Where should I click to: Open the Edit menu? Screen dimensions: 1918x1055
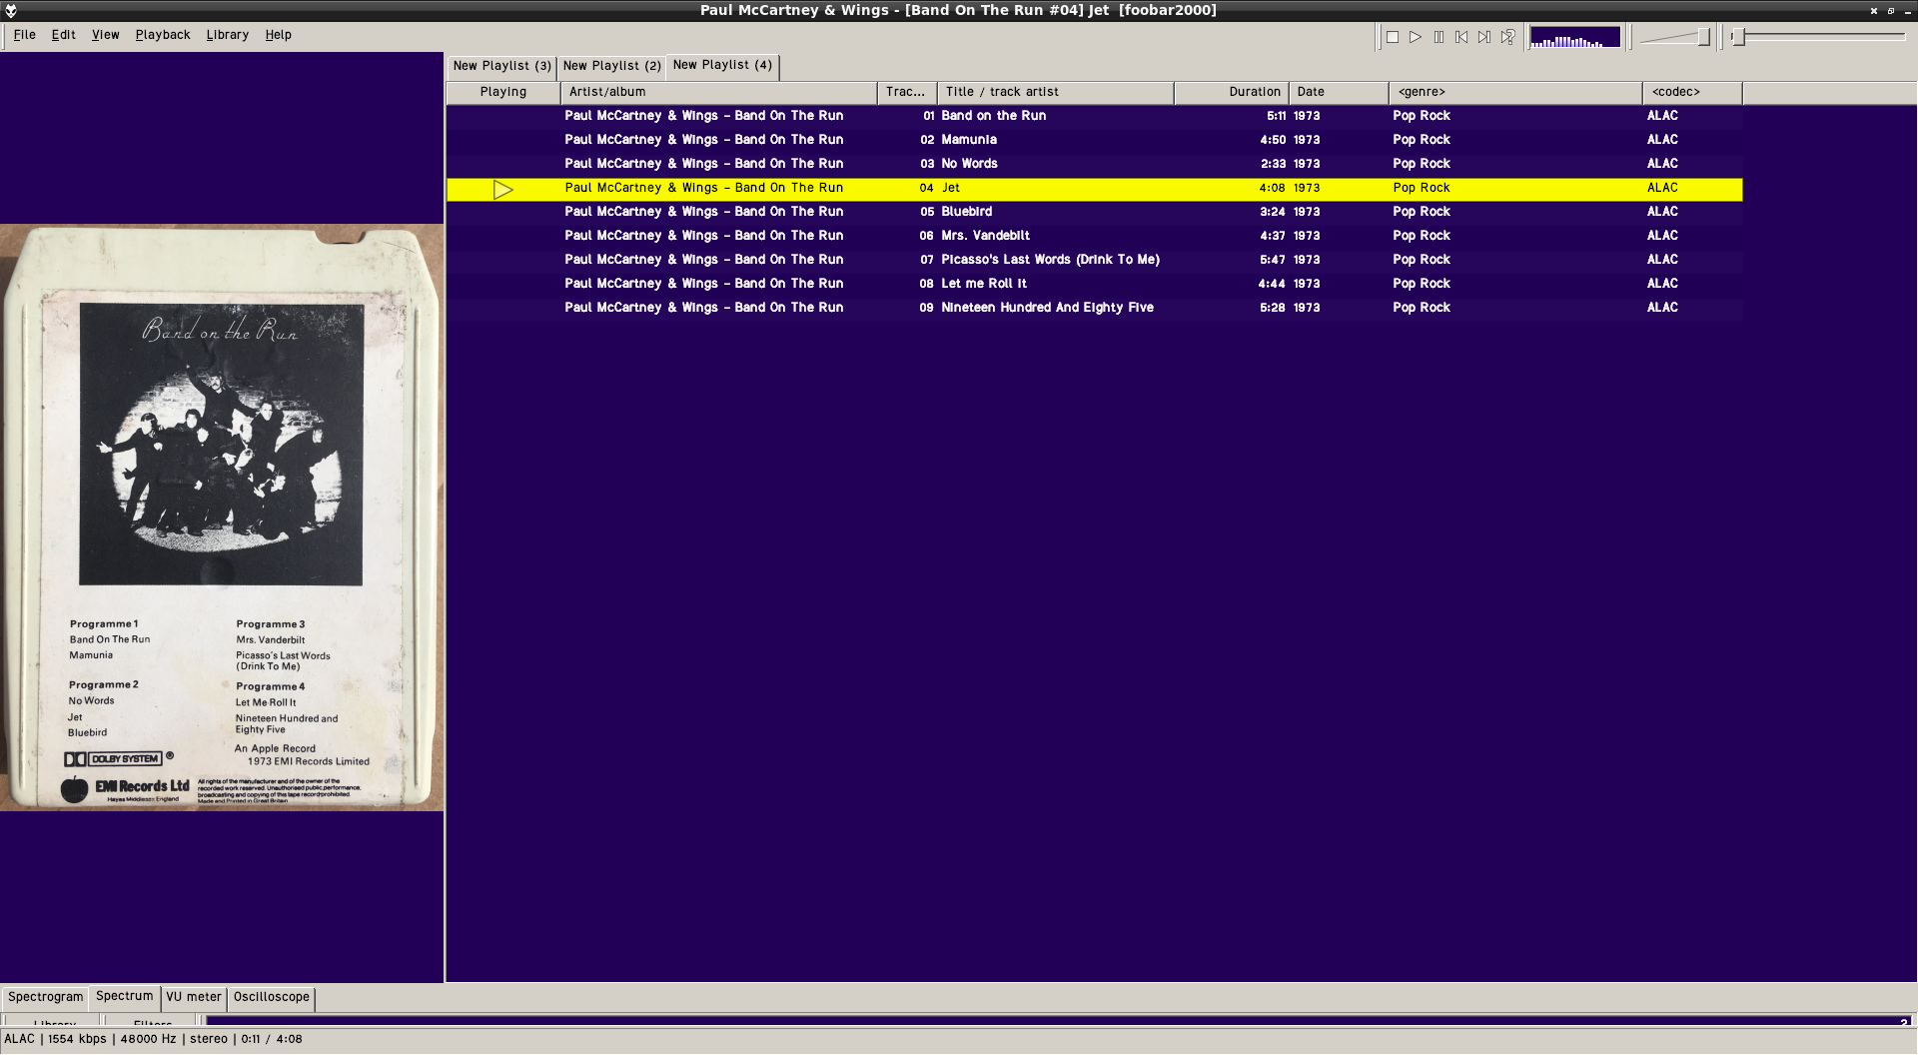pos(64,35)
